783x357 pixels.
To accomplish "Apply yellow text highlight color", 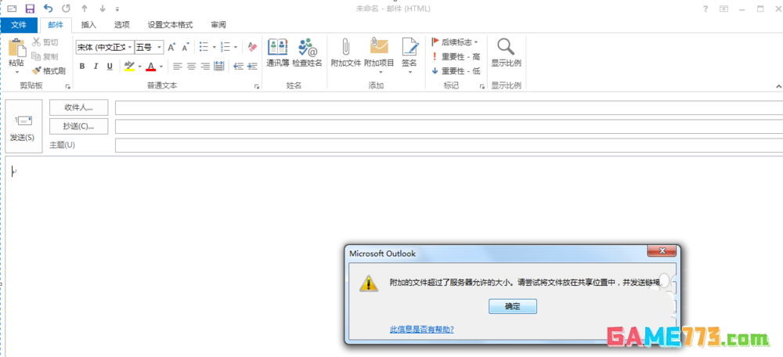I will [129, 66].
